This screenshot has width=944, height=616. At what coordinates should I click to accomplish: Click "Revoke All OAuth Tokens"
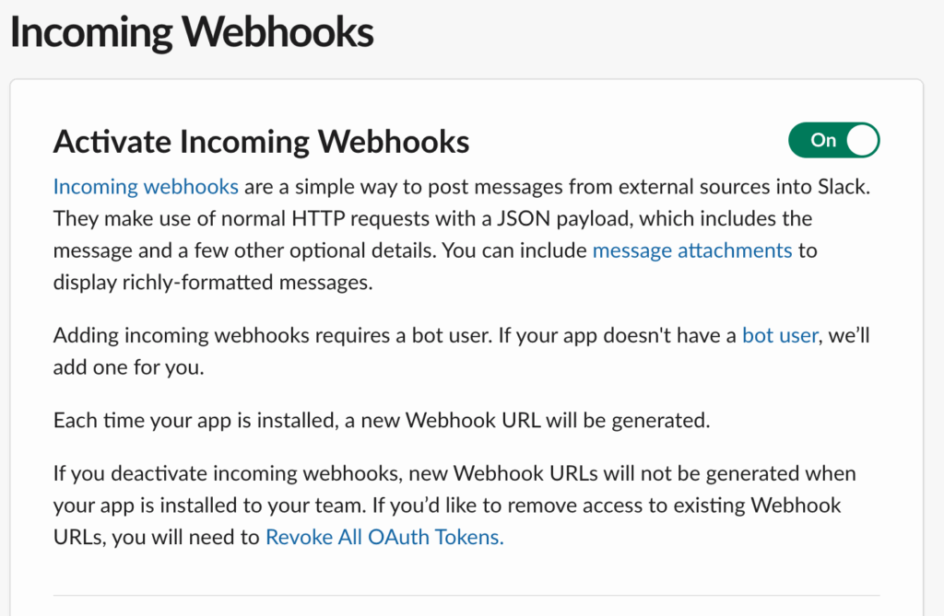[x=383, y=537]
